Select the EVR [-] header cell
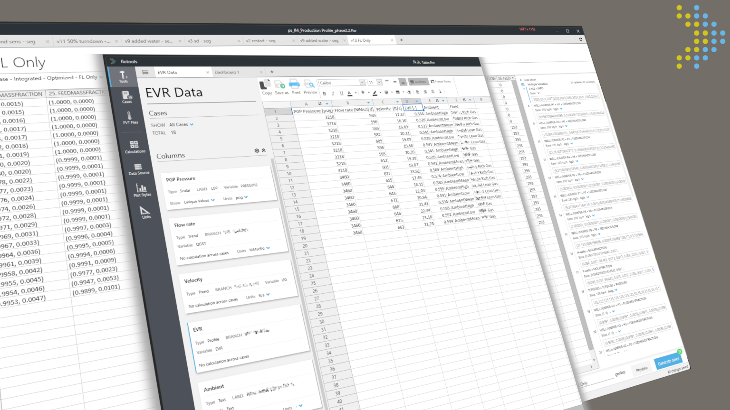Screen dimensions: 730x410 click(412, 108)
